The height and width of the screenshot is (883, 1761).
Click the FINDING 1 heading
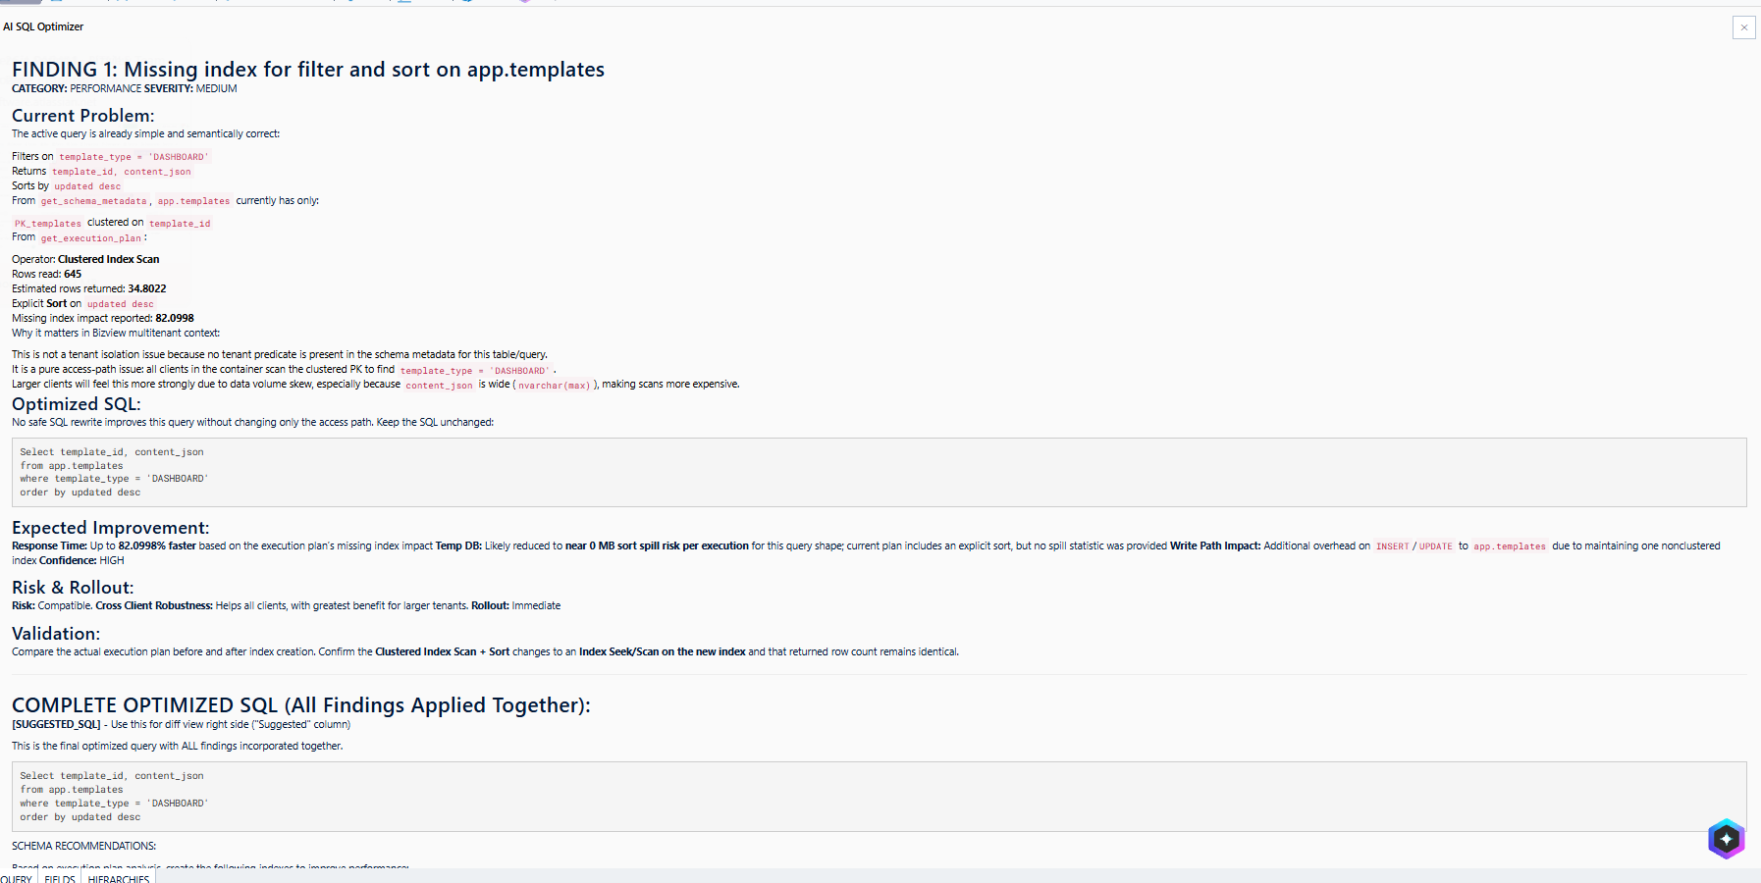point(308,70)
